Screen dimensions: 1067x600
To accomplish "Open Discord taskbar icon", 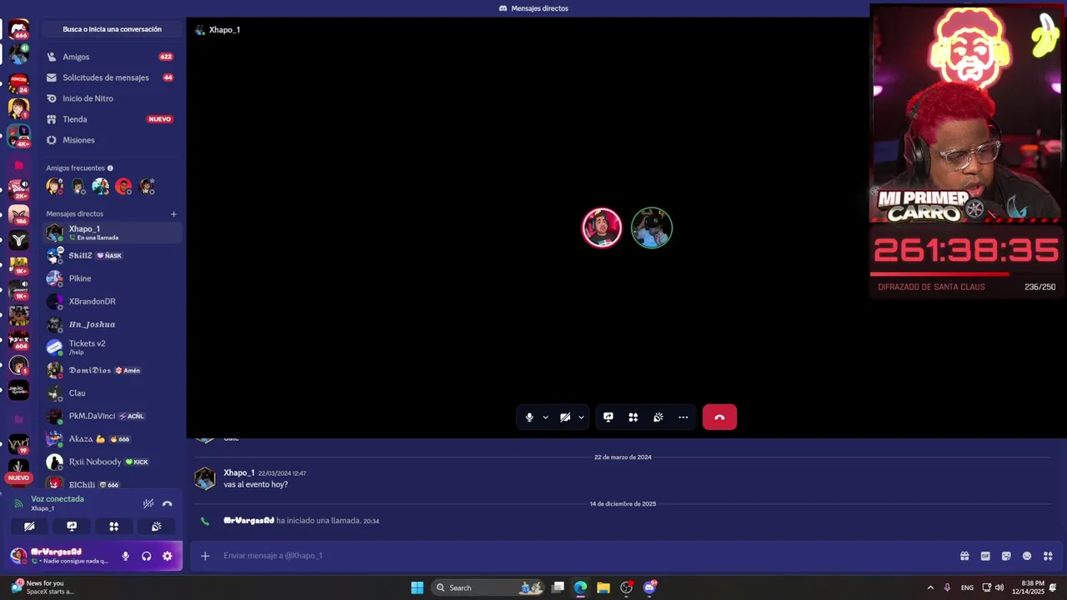I will tap(650, 587).
